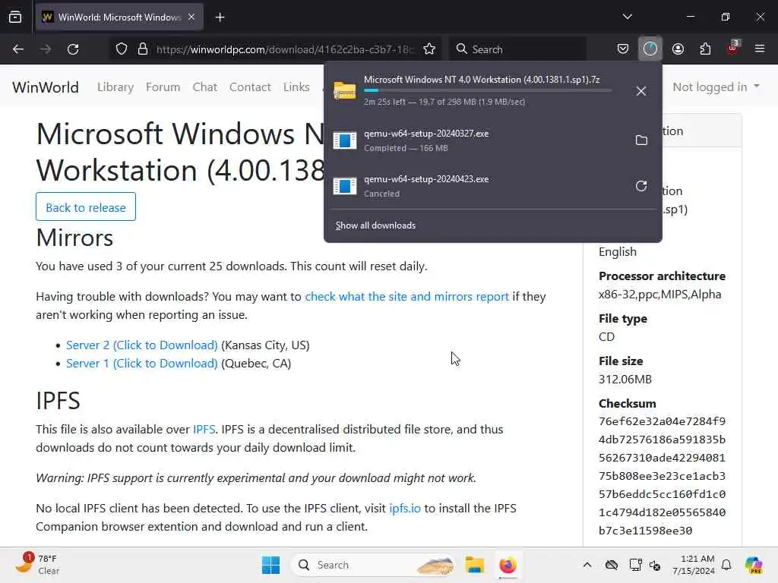Image resolution: width=778 pixels, height=583 pixels.
Task: Open the clock showing 1:21 AM
Action: click(693, 565)
